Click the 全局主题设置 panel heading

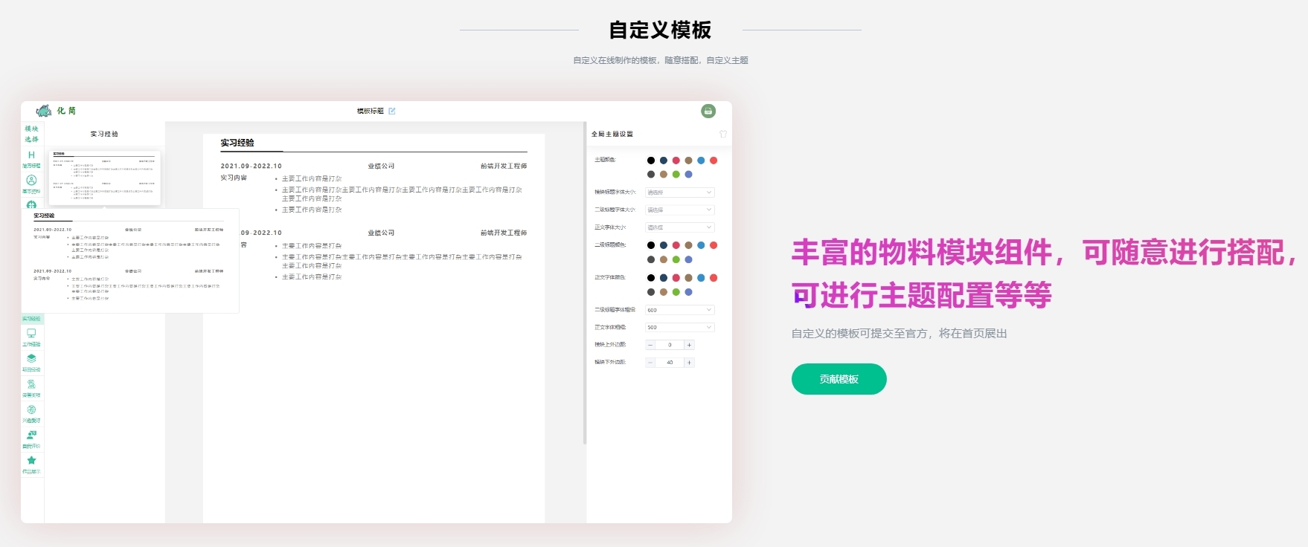click(612, 135)
